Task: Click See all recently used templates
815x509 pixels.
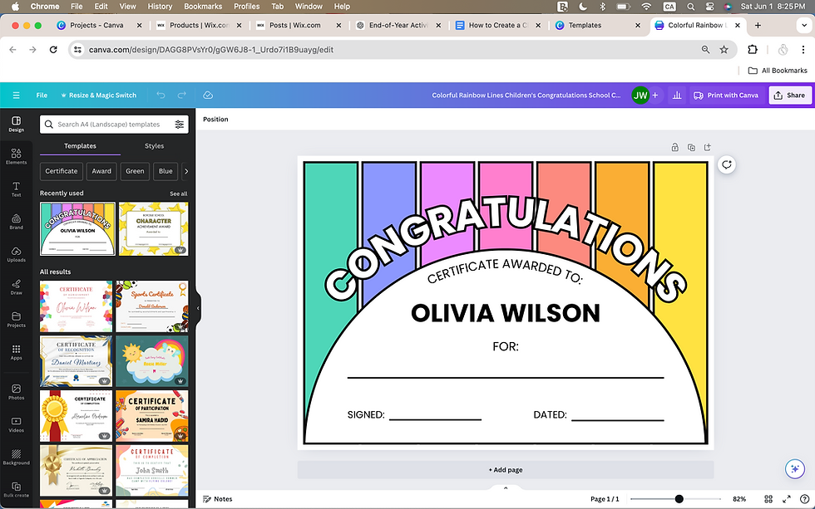Action: coord(178,193)
